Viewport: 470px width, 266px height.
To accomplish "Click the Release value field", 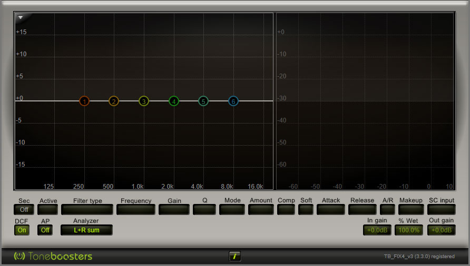I will pos(363,209).
